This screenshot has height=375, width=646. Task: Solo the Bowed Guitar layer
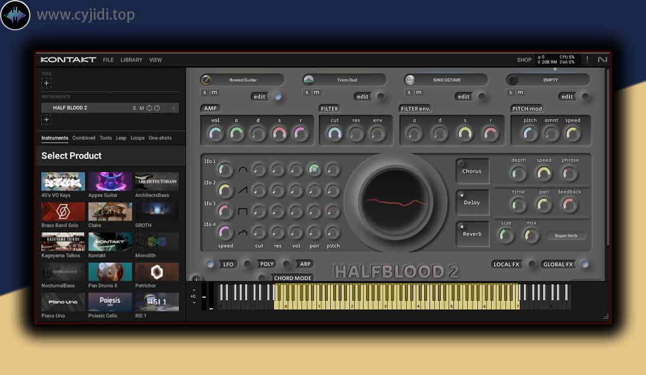(205, 93)
